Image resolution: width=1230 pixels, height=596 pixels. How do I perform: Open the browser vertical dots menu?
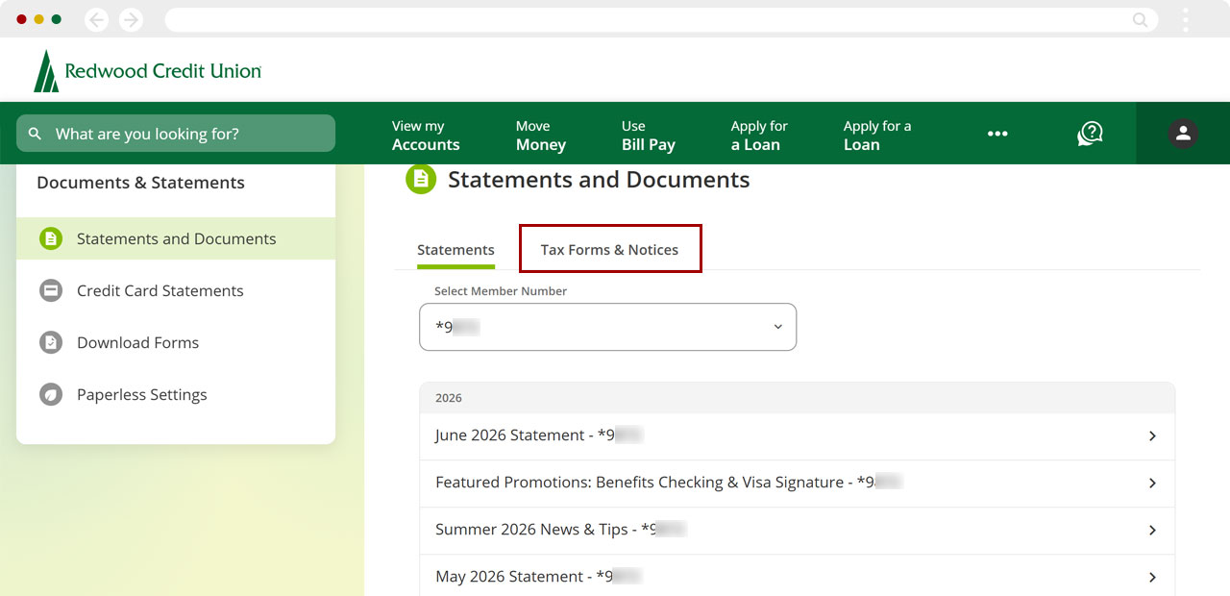point(1186,19)
